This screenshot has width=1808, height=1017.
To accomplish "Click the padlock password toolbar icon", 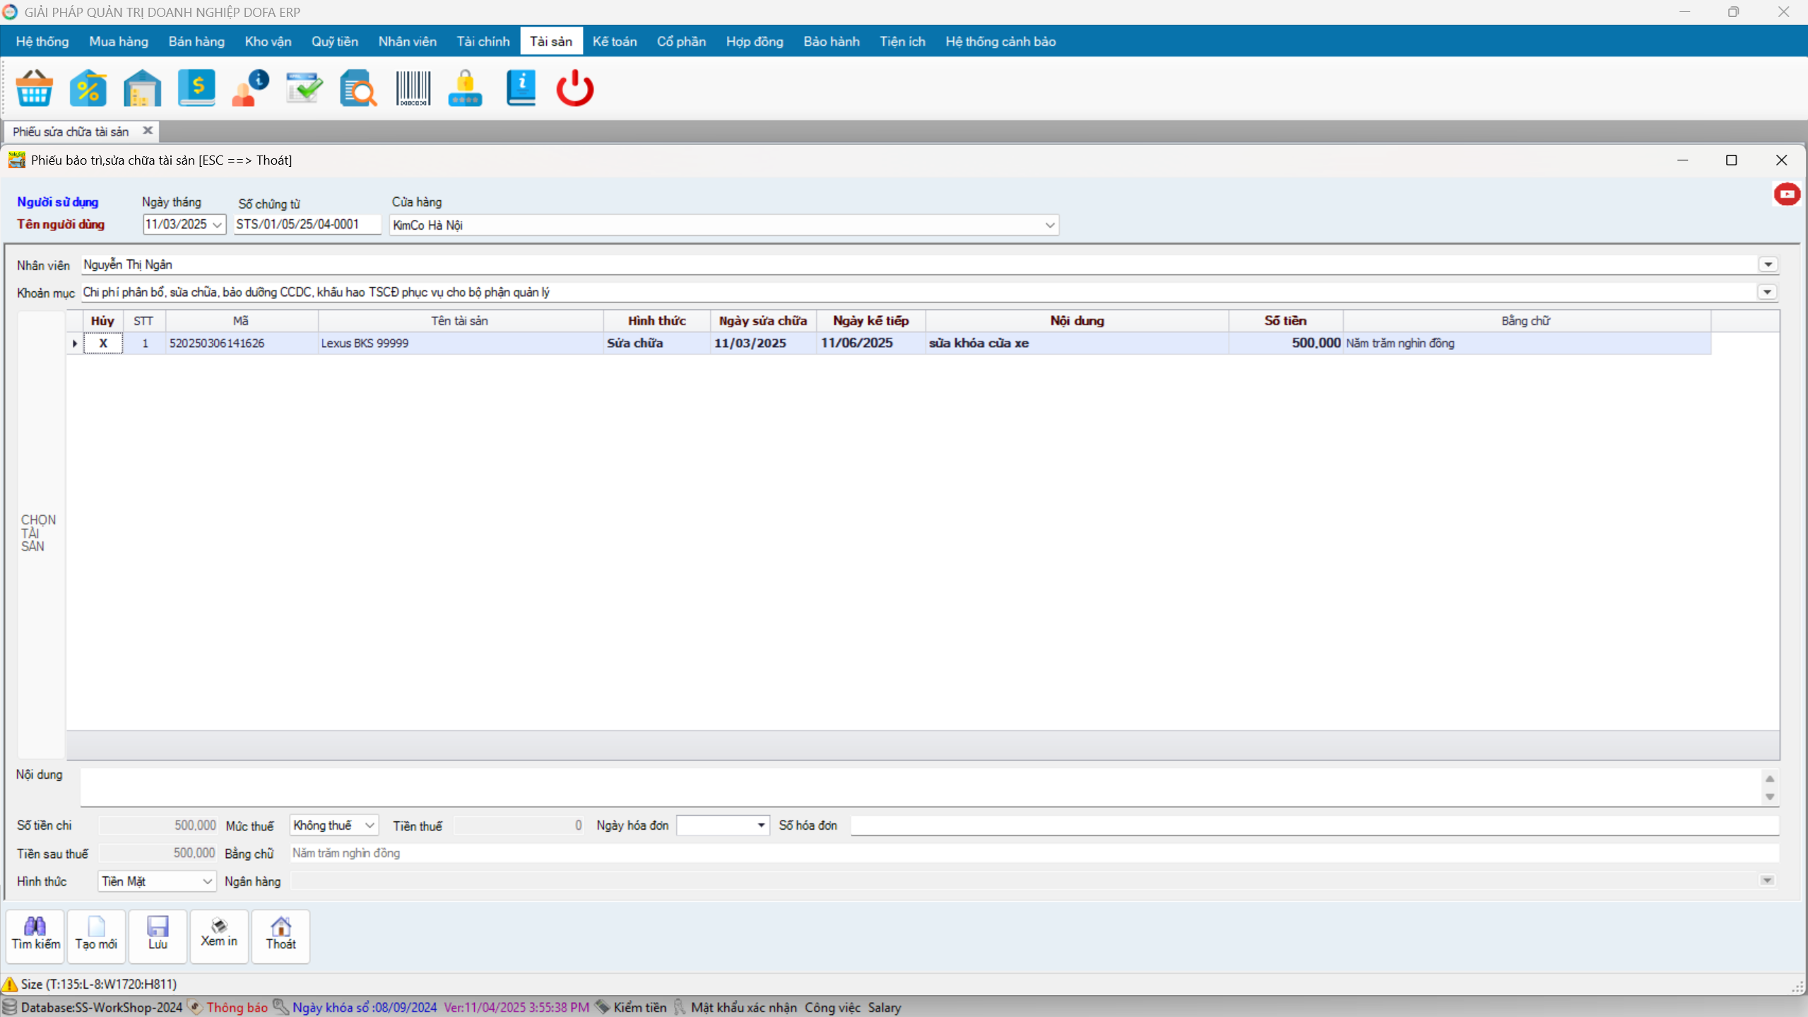I will click(466, 88).
